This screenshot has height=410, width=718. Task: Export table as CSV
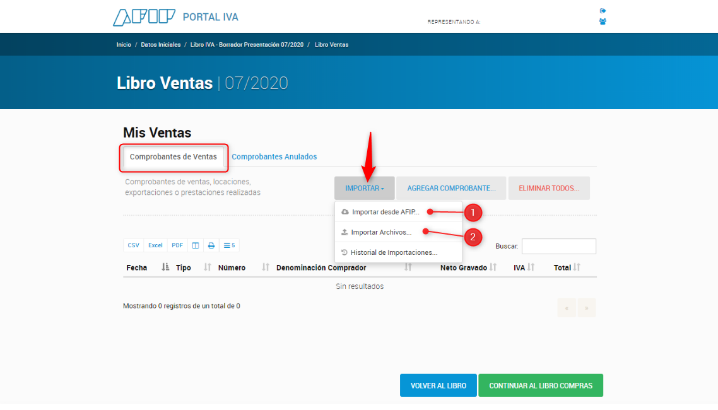coord(134,245)
